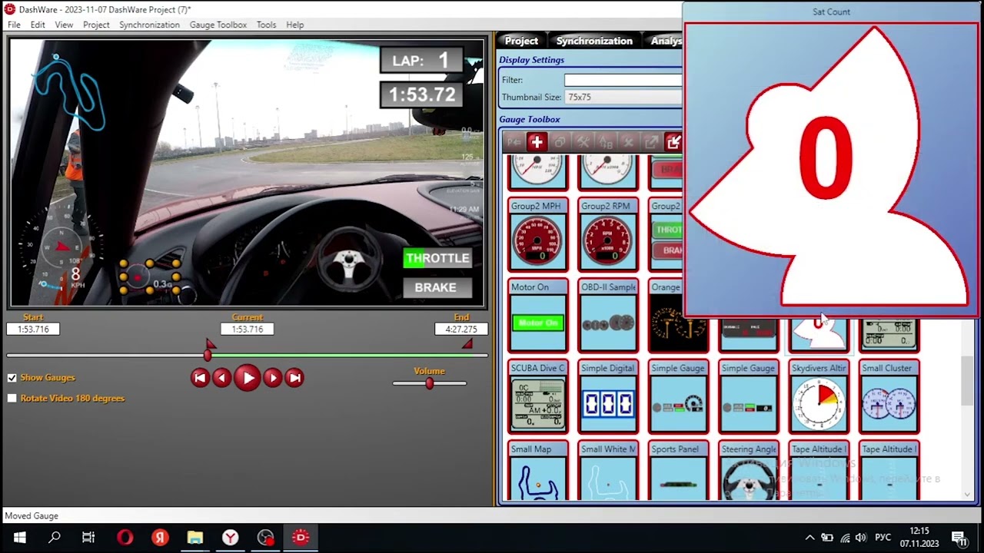Click the end marker triangle on timeline
This screenshot has width=984, height=553.
(467, 344)
